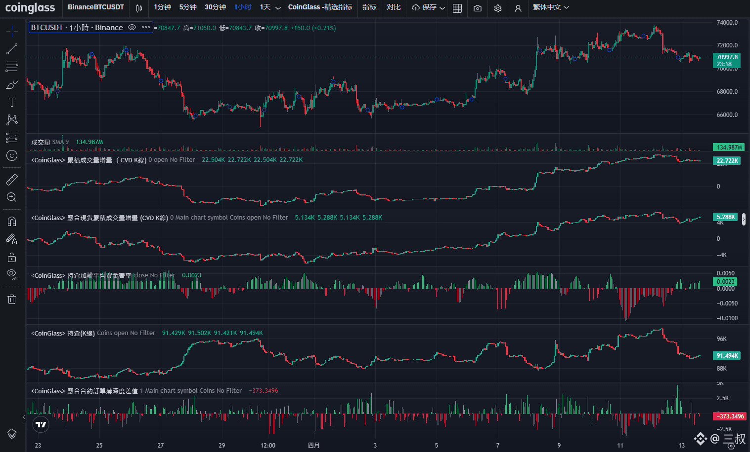
Task: Toggle stay in drawing mode
Action: (12, 239)
